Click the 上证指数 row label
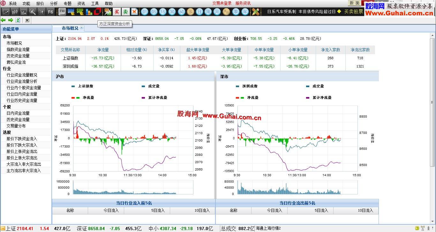Image resolution: width=436 pixels, height=232 pixels. coord(71,58)
